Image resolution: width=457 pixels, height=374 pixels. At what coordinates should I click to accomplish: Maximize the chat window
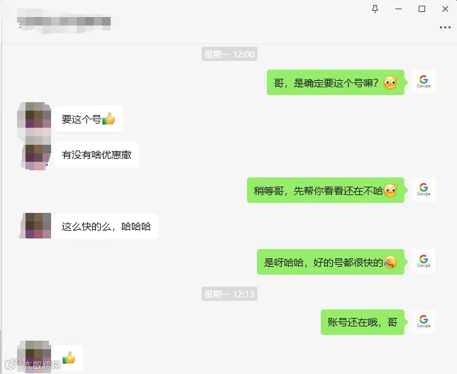click(422, 9)
